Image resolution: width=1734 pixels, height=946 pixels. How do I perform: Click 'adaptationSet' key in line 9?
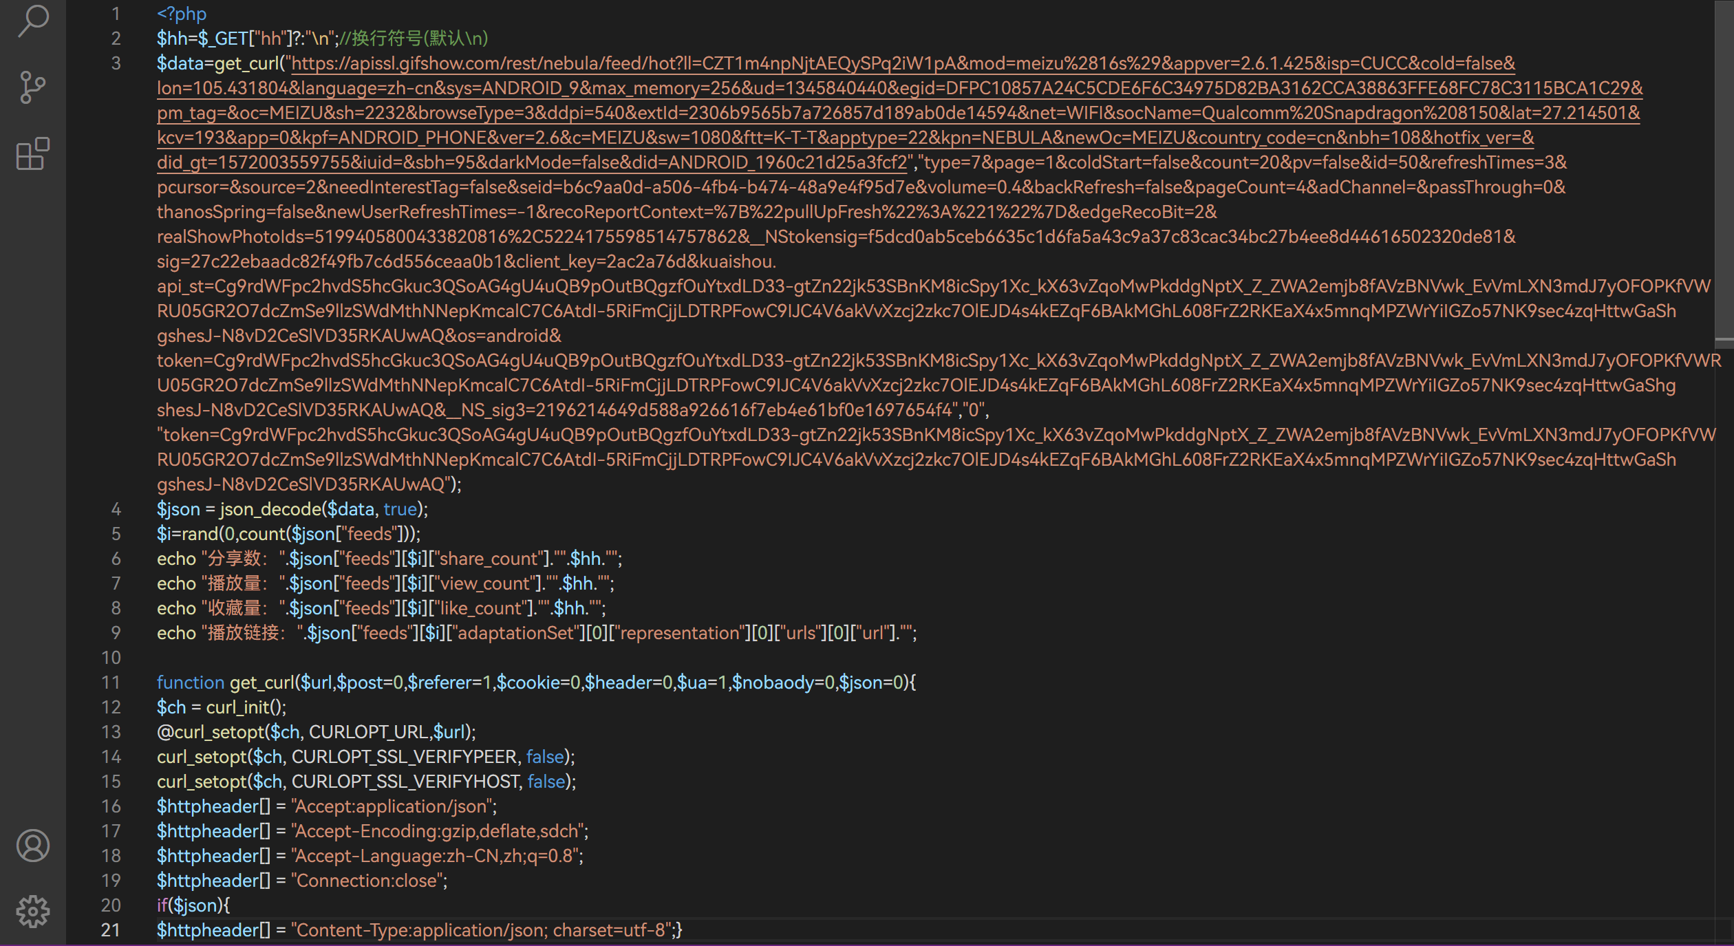(515, 633)
